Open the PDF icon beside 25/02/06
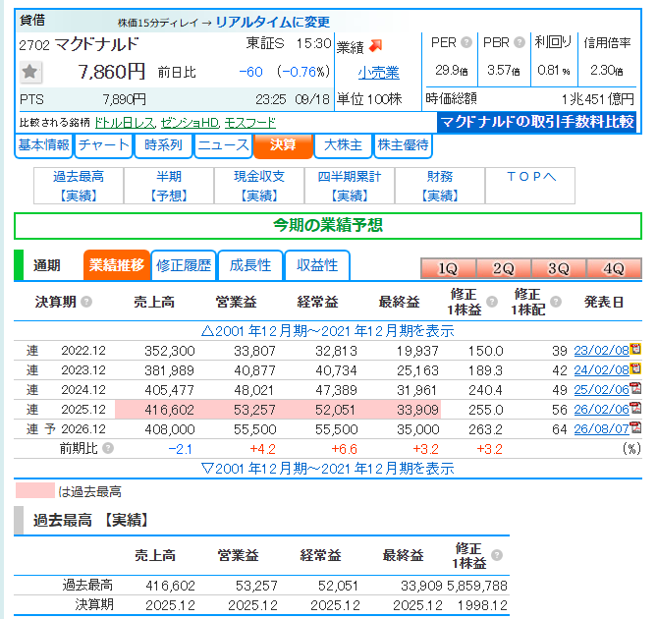This screenshot has height=619, width=657. click(x=635, y=388)
